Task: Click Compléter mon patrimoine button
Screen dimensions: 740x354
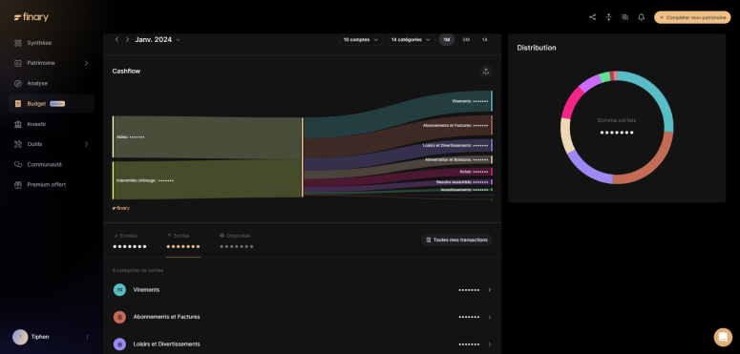Action: (692, 17)
